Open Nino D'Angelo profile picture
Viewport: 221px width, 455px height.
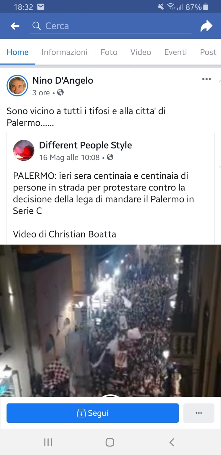tap(17, 86)
